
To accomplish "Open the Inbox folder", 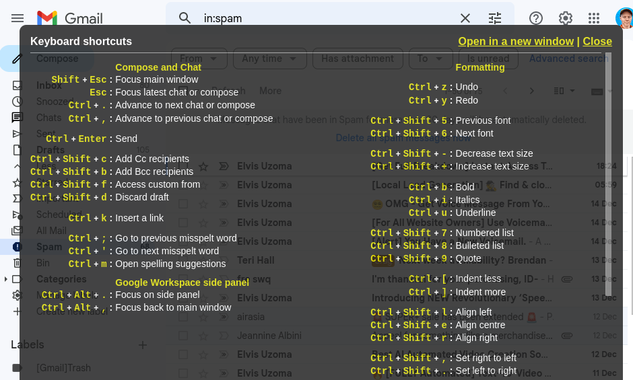I will click(49, 85).
